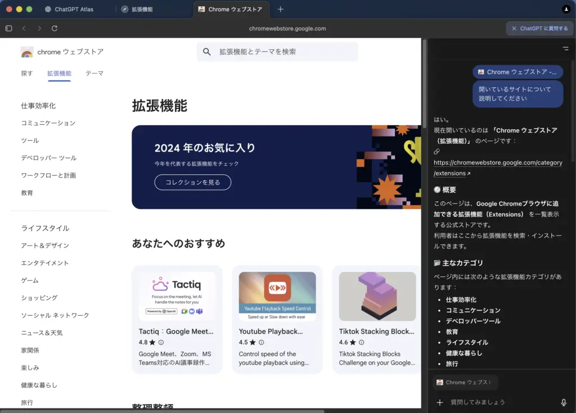Click the profile avatar icon at top right
The height and width of the screenshot is (413, 576).
[x=566, y=9]
